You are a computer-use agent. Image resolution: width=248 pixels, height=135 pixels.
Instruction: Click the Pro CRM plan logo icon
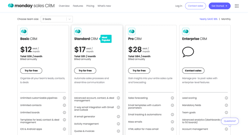click(x=132, y=31)
